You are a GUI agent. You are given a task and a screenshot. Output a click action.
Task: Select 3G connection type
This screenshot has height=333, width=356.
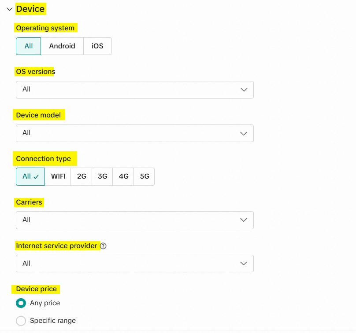(103, 176)
